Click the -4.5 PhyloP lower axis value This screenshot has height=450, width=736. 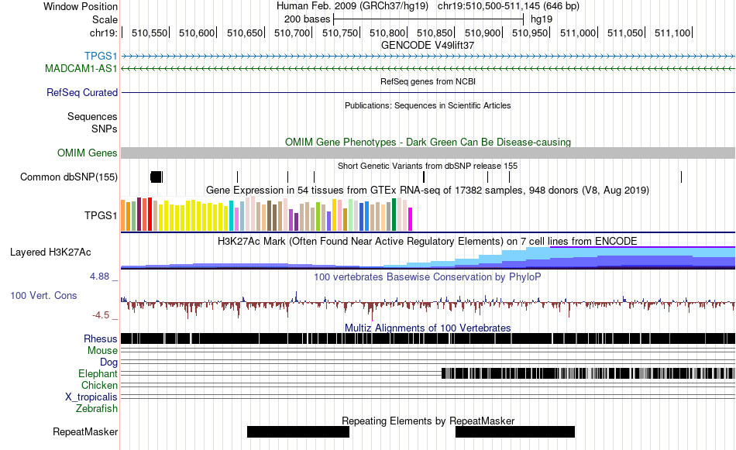click(101, 315)
